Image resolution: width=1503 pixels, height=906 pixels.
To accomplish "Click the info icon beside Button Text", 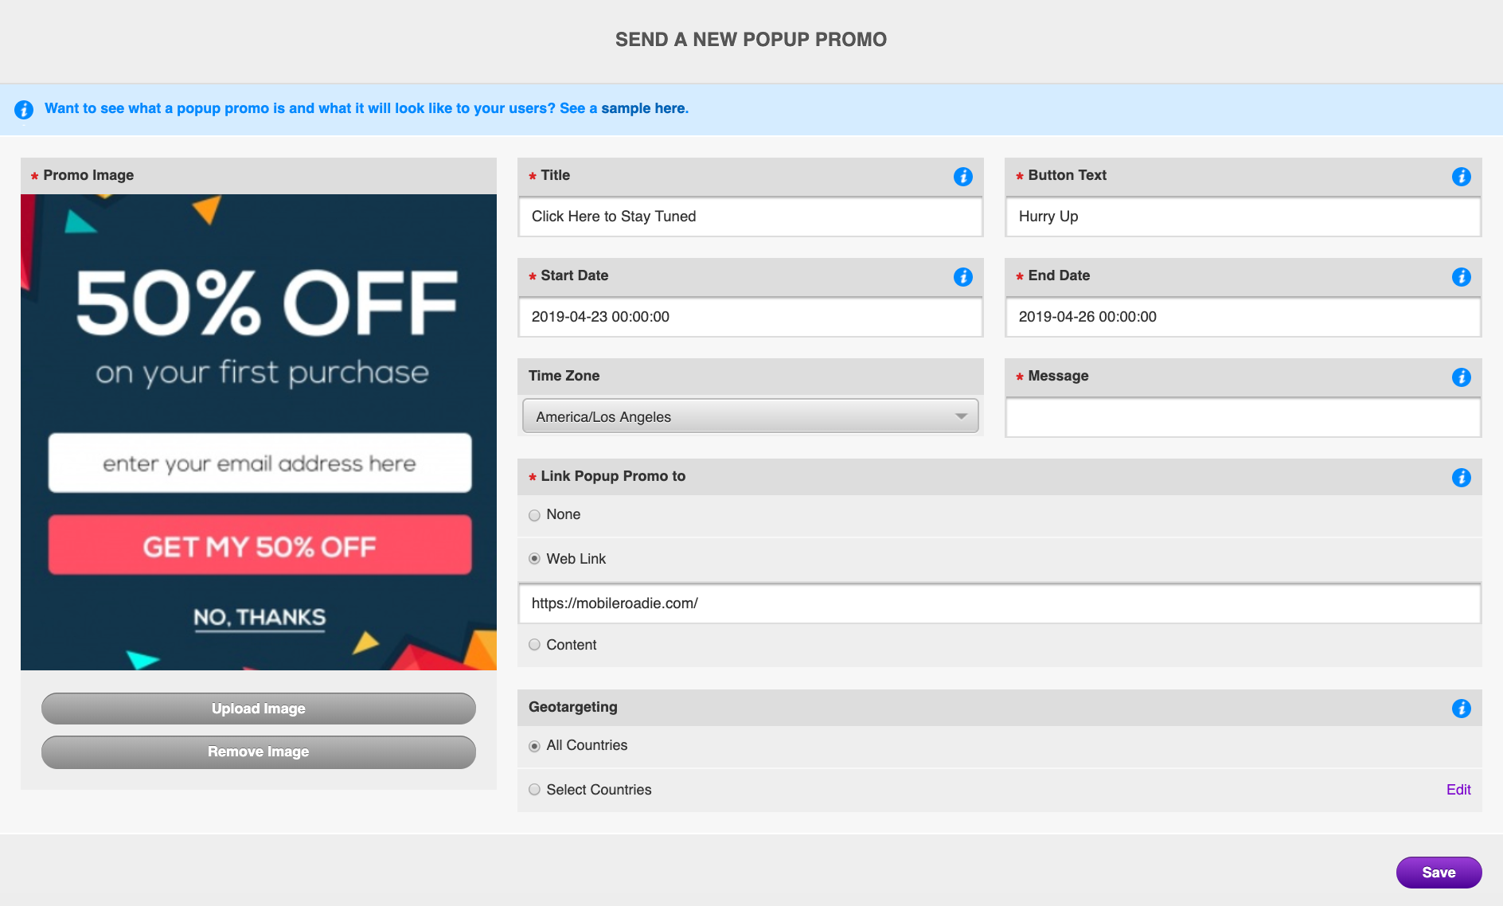I will pos(1461,177).
